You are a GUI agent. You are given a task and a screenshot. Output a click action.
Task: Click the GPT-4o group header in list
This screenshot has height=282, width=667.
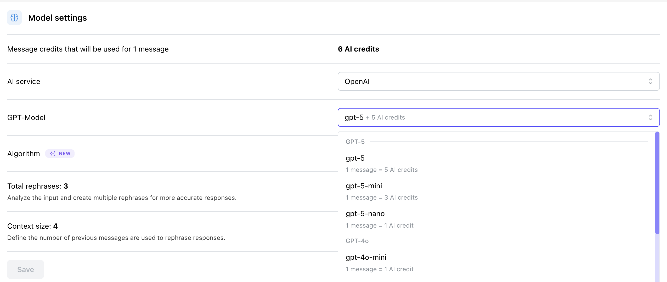click(357, 241)
